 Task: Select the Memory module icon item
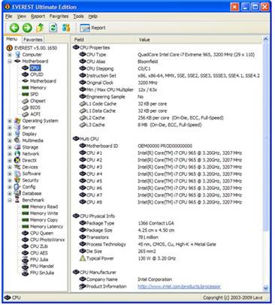tap(25, 88)
